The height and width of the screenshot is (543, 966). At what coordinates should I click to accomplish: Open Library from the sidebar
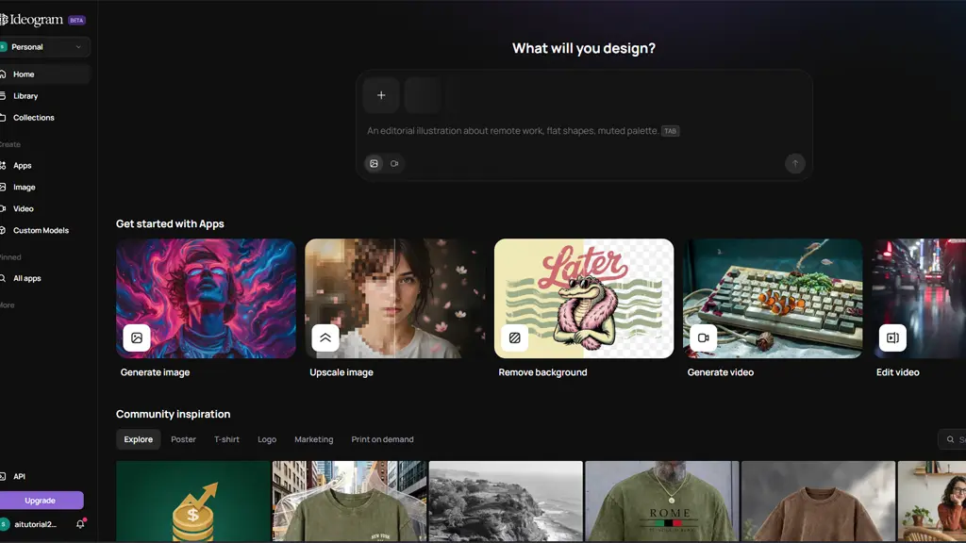click(x=25, y=96)
